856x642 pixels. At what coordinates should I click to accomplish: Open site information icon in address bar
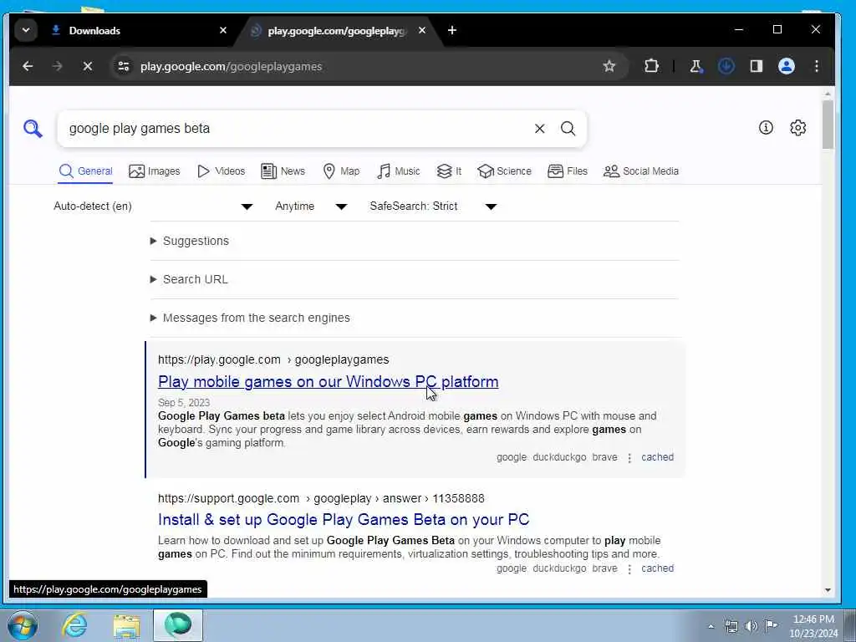(124, 67)
